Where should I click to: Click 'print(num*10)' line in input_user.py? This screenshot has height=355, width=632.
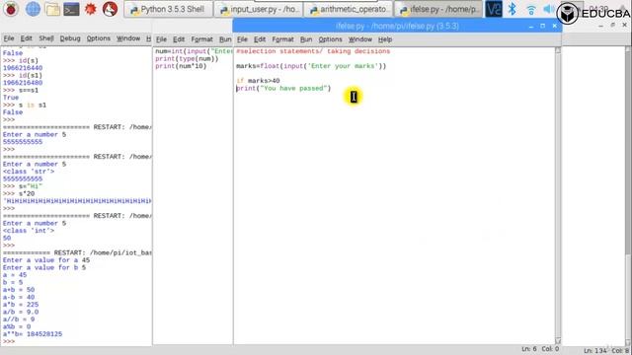181,66
